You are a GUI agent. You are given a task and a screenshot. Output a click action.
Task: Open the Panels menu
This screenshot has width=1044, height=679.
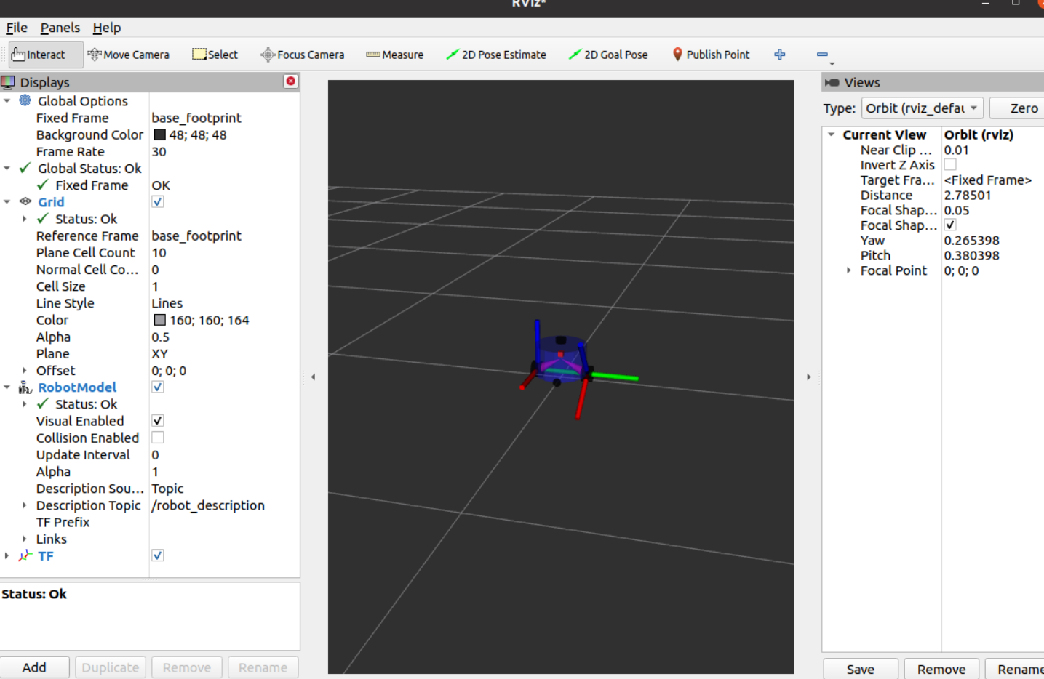[60, 28]
